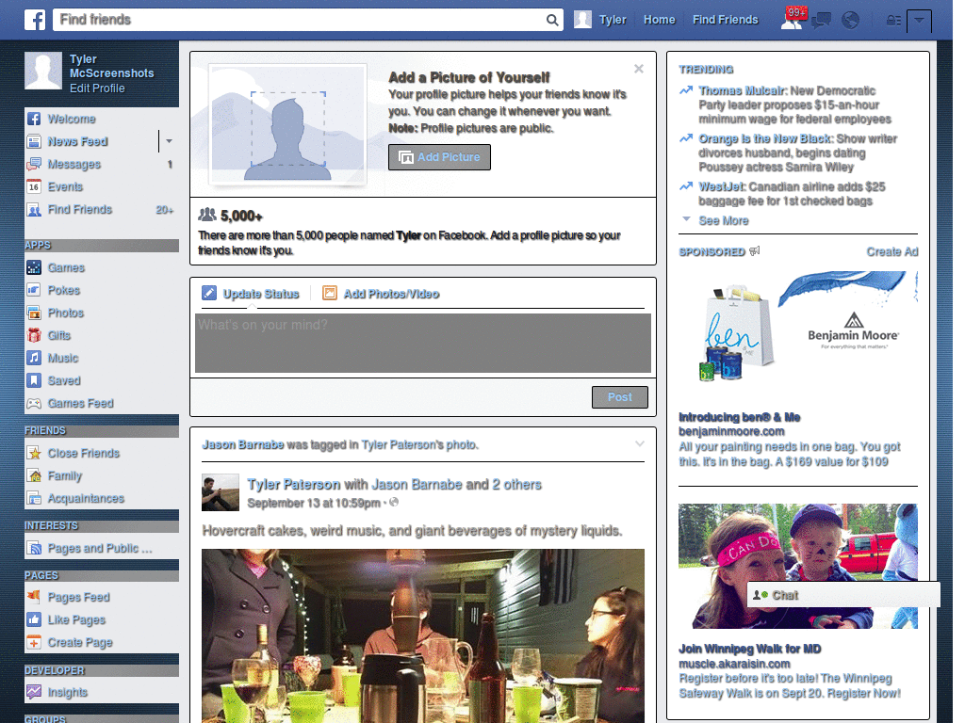This screenshot has width=965, height=723.
Task: Open Find Friends in top bar
Action: point(725,20)
